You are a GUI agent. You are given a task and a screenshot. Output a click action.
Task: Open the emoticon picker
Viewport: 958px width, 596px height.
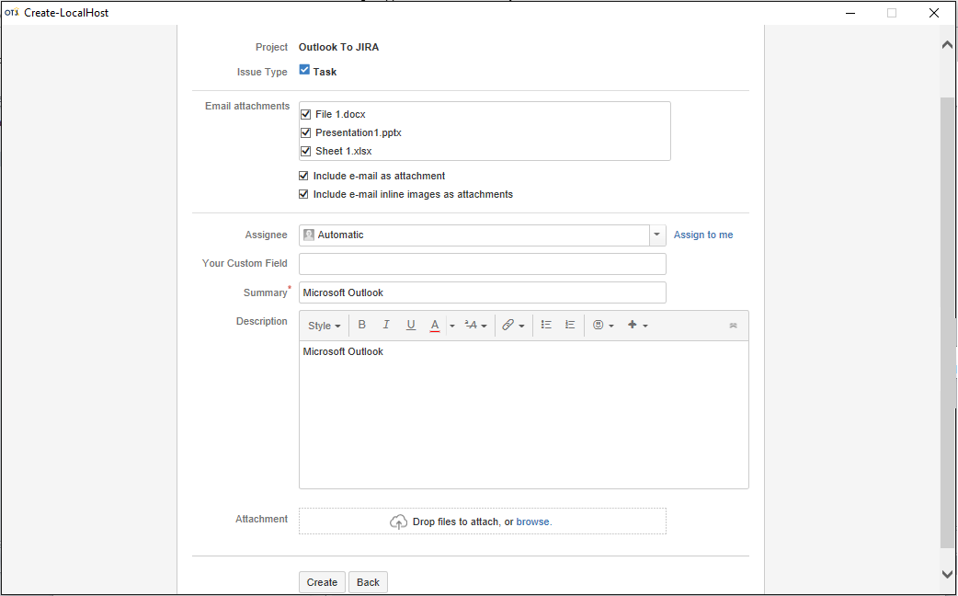[x=603, y=326]
